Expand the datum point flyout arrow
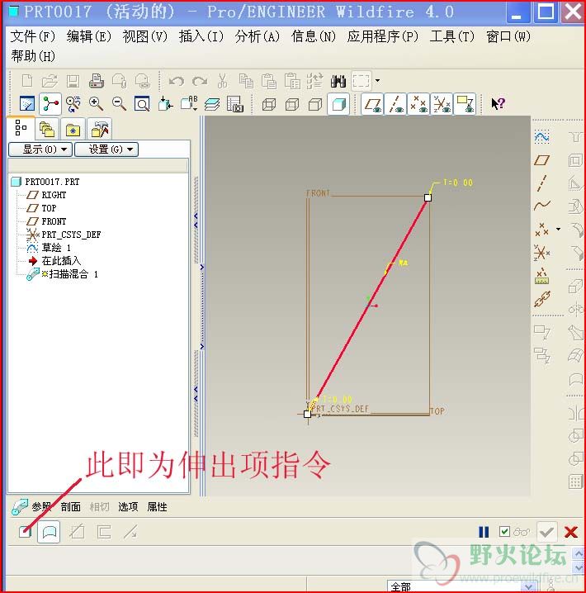This screenshot has width=586, height=593. point(558,229)
